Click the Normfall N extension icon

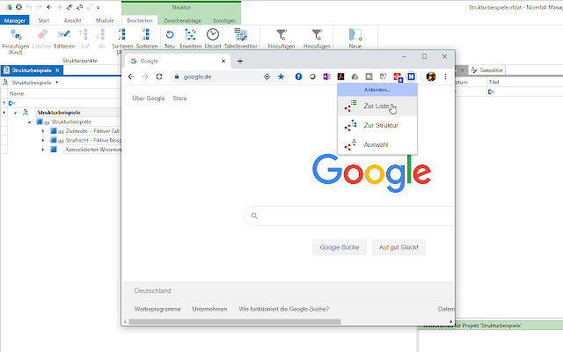[411, 77]
